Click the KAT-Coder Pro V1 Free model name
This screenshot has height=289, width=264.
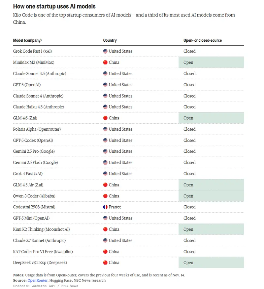click(43, 252)
